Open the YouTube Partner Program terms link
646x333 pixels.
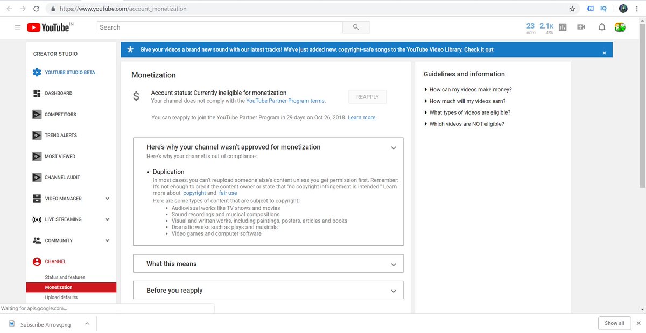pyautogui.click(x=285, y=101)
